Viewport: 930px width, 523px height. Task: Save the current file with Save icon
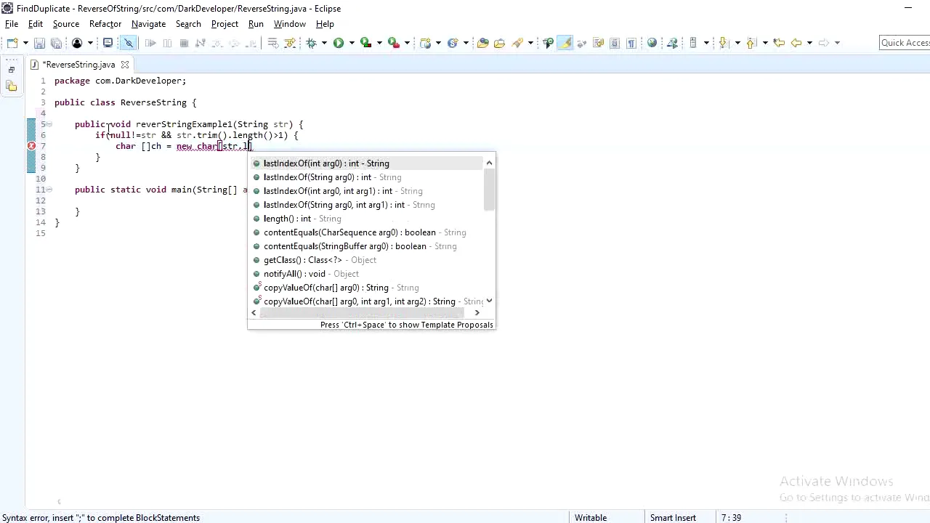pos(39,43)
